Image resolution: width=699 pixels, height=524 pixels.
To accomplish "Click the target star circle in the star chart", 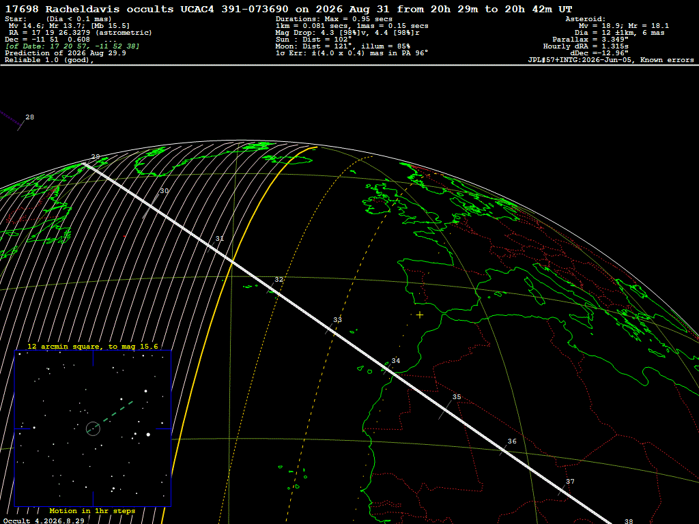I will 93,428.
